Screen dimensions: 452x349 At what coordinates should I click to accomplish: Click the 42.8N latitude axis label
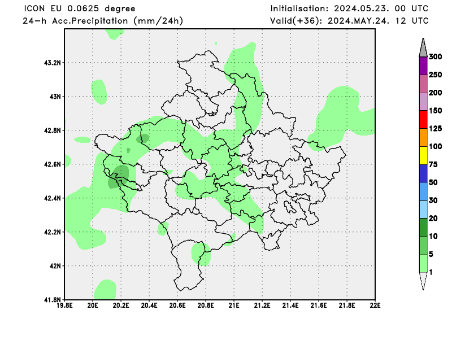53,130
